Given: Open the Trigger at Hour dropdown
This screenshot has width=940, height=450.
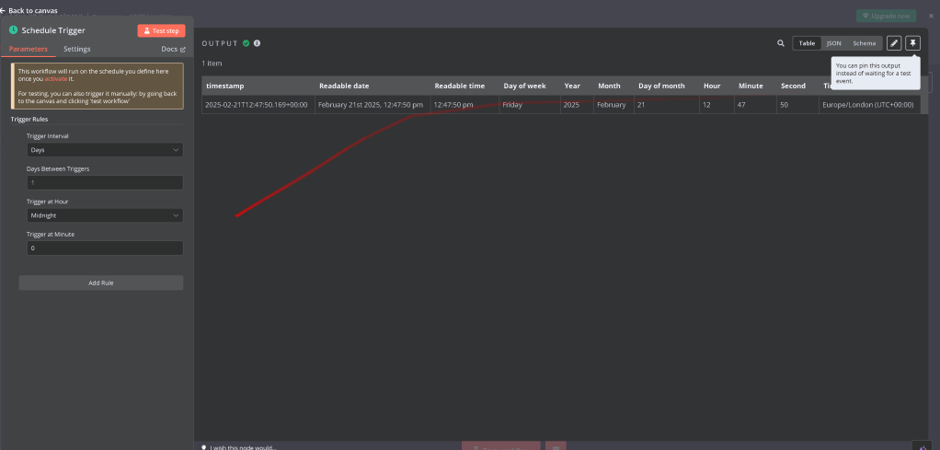Looking at the screenshot, I should [x=105, y=214].
